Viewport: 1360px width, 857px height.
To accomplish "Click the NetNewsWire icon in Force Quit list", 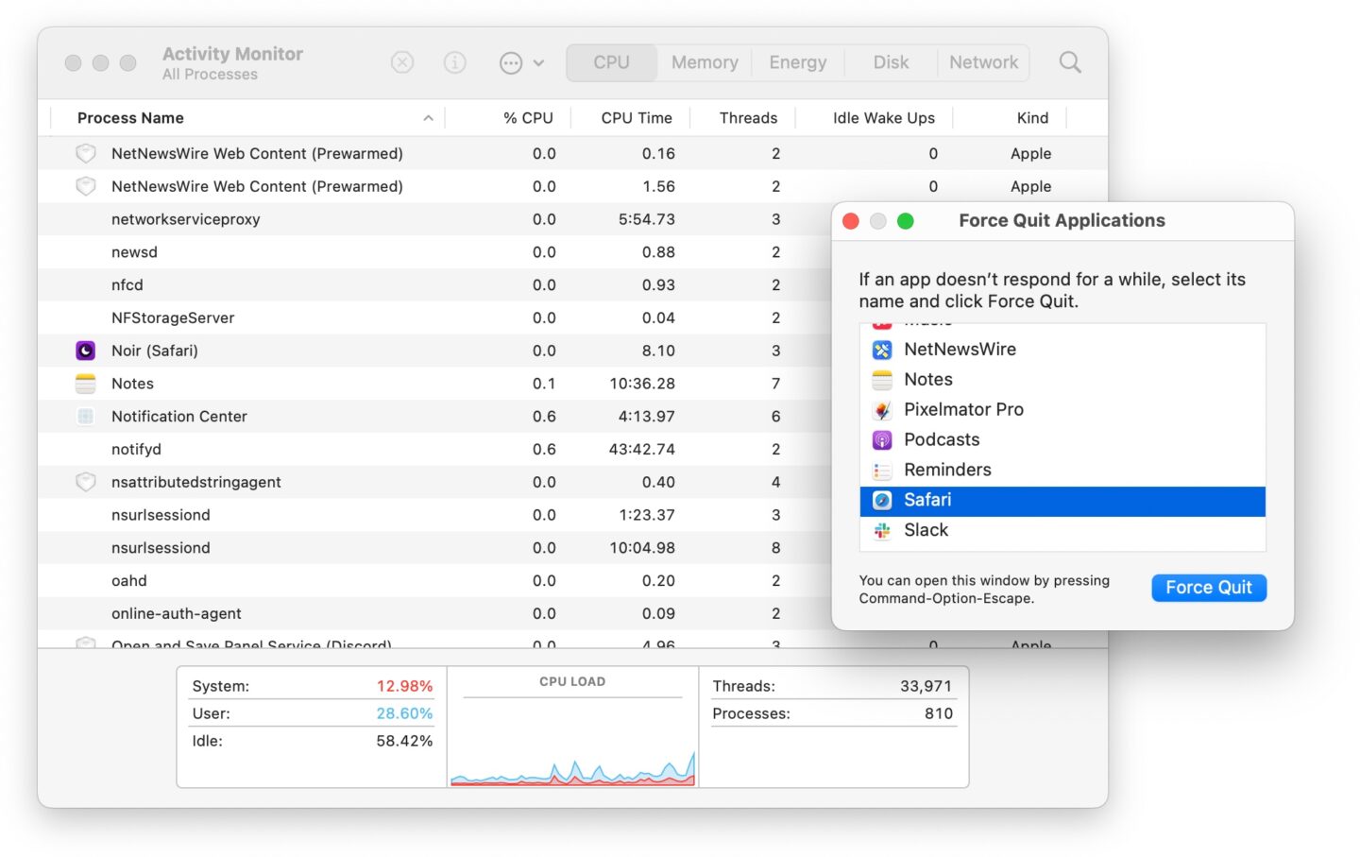I will (x=882, y=350).
